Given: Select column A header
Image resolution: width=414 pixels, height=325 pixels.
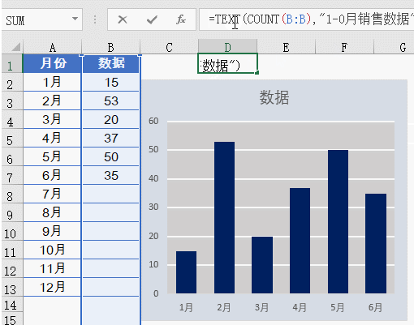Looking at the screenshot, I should tap(52, 47).
